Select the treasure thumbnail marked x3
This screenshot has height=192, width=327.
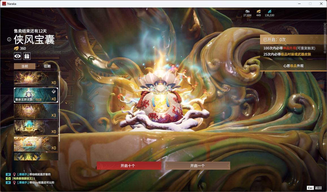coord(36,112)
